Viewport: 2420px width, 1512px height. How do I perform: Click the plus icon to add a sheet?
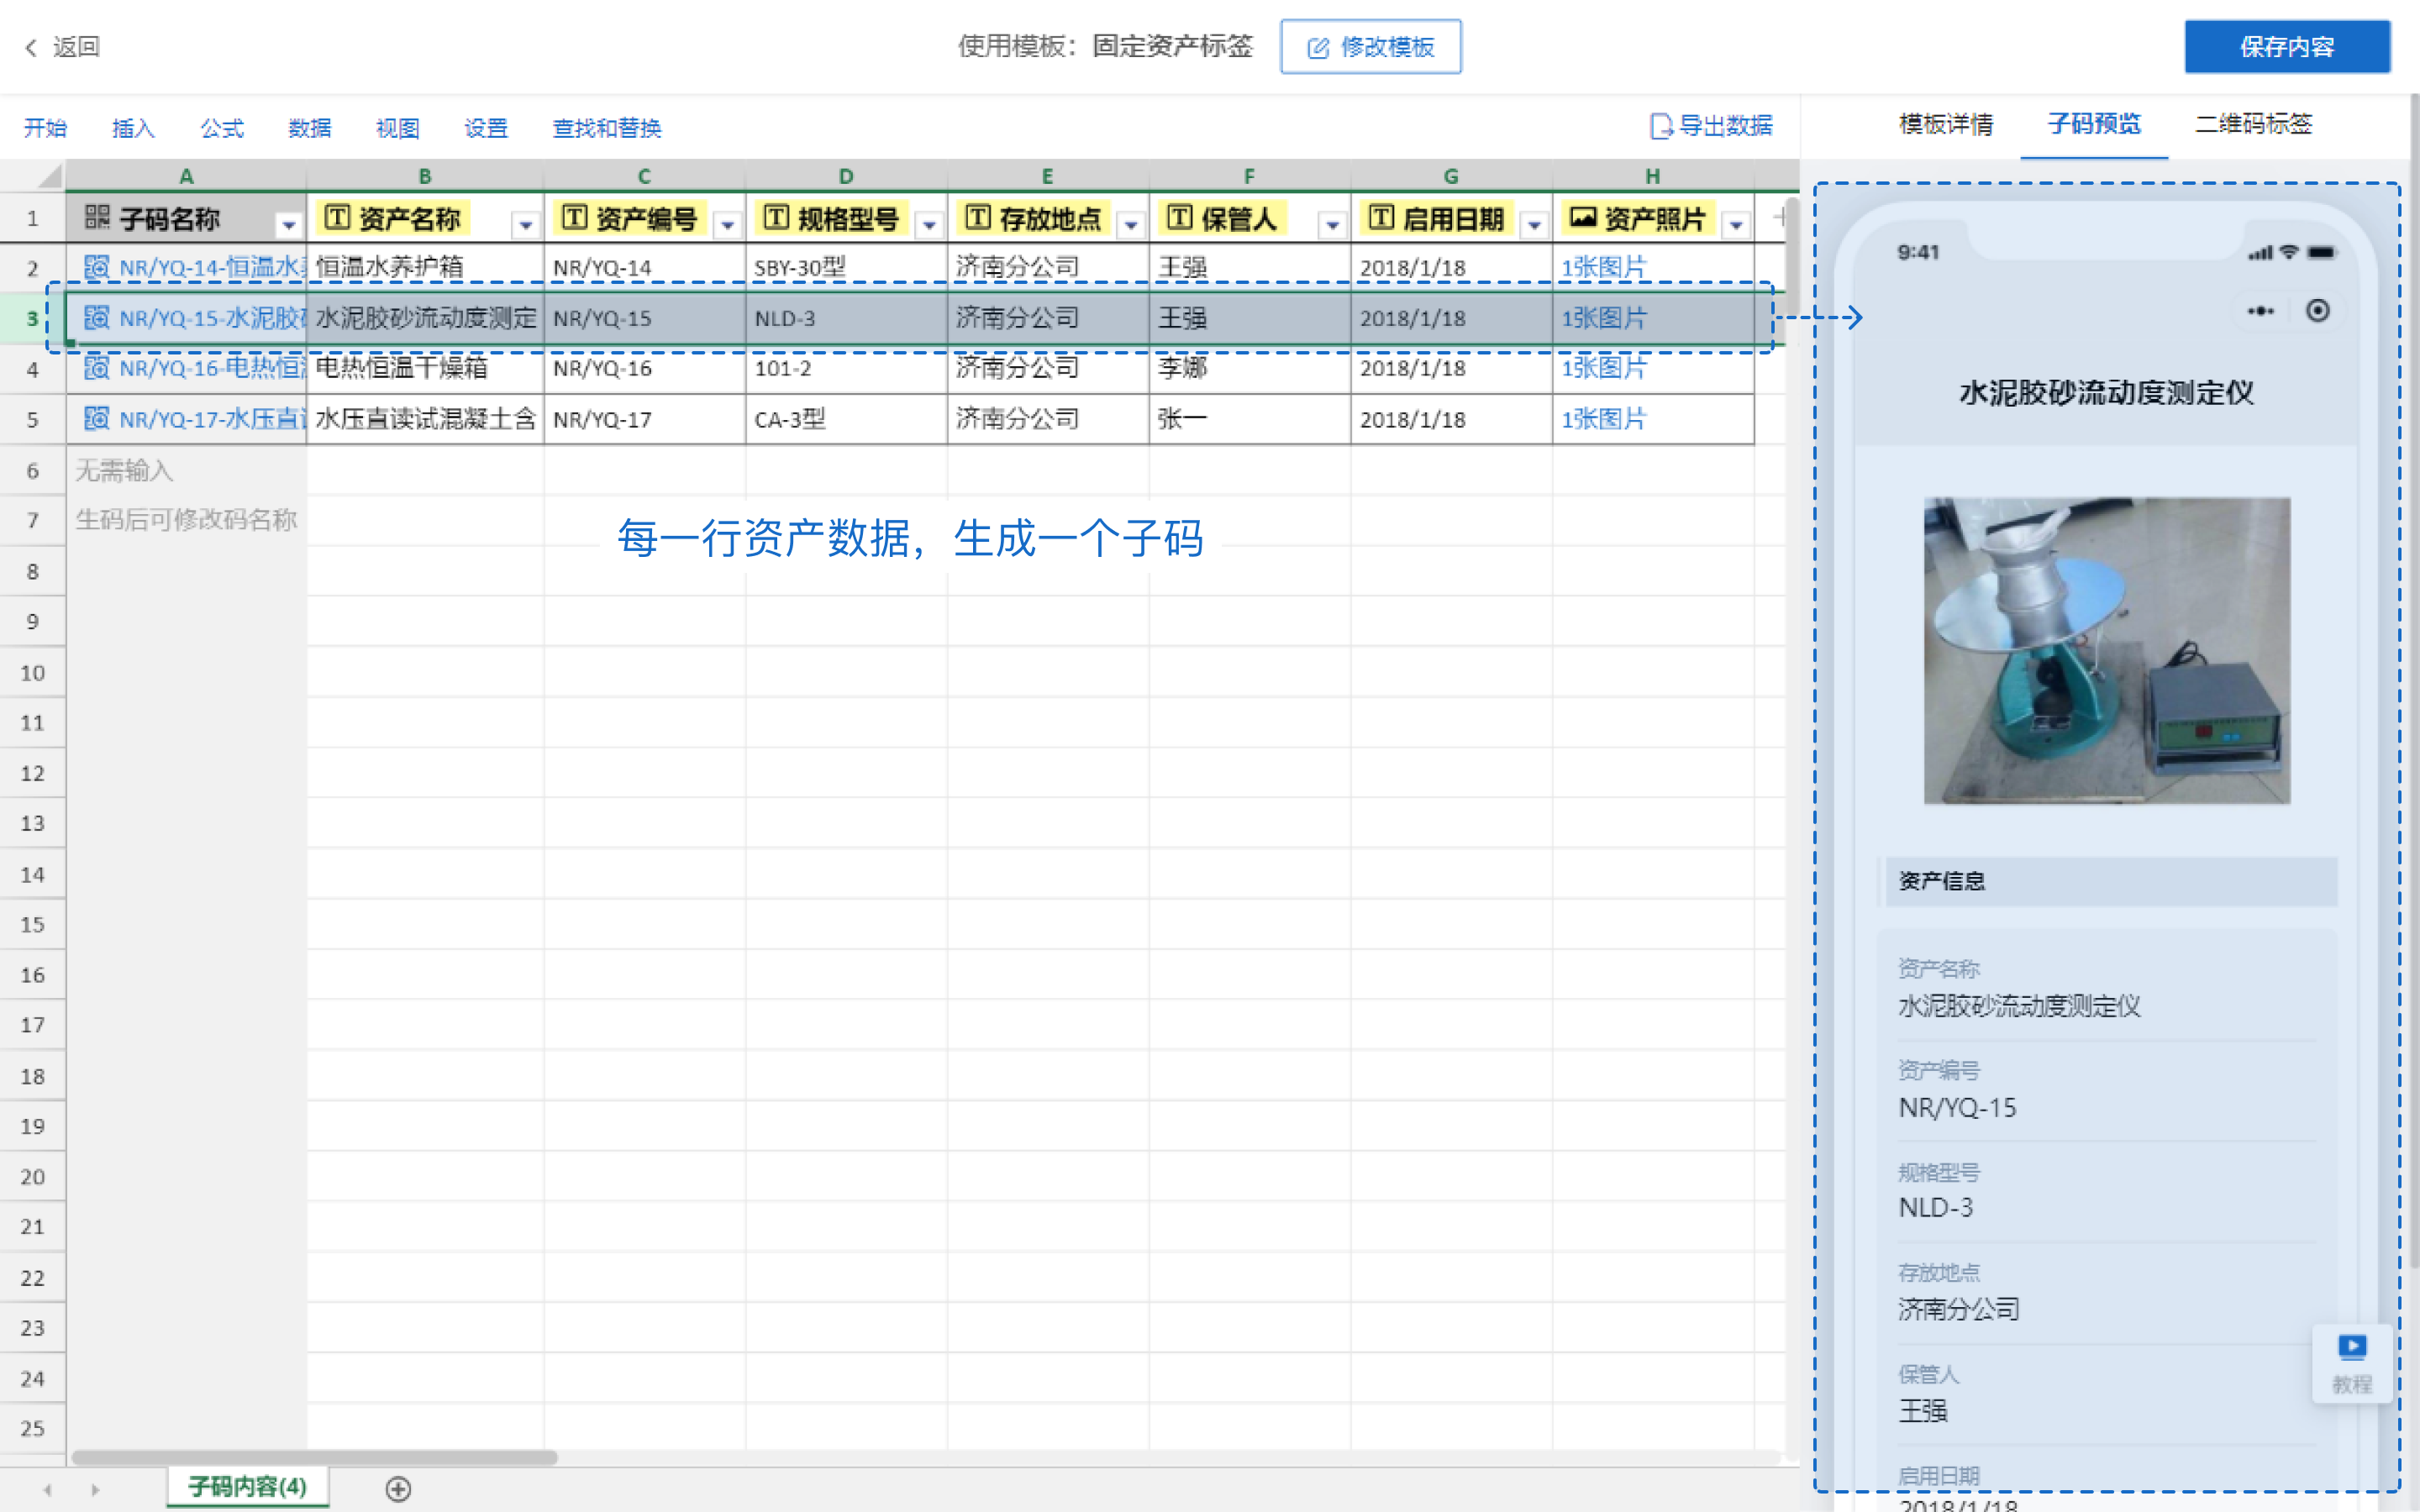400,1489
